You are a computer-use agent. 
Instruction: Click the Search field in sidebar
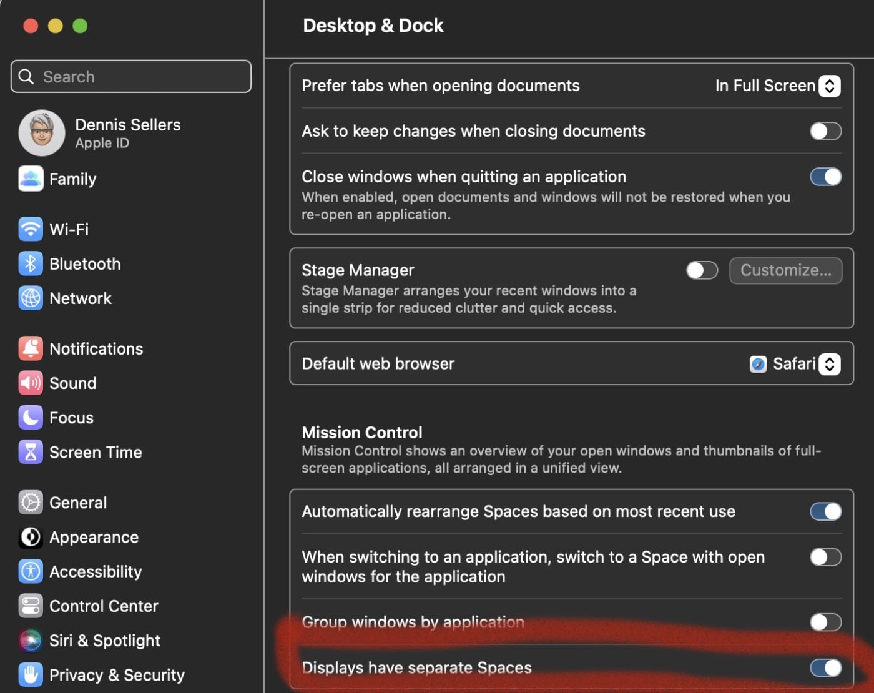click(131, 77)
